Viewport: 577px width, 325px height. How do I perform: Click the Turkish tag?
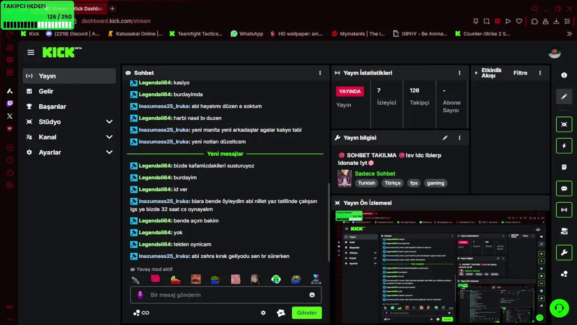(x=366, y=183)
